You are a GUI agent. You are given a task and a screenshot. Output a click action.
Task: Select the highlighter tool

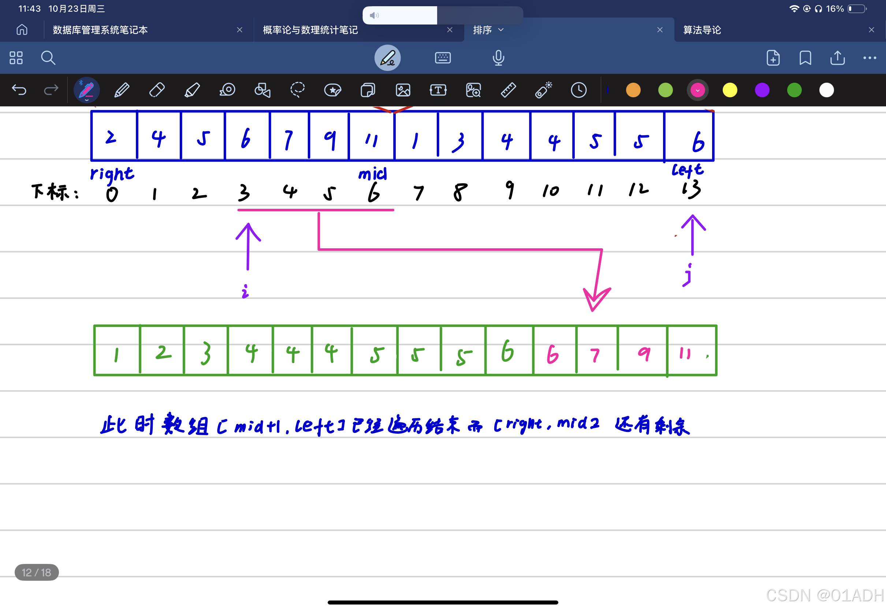coord(192,90)
